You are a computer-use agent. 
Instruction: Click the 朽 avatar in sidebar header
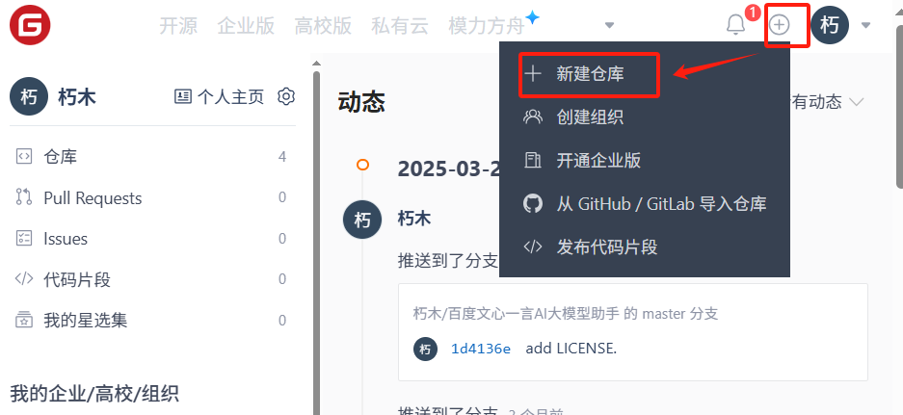tap(29, 96)
